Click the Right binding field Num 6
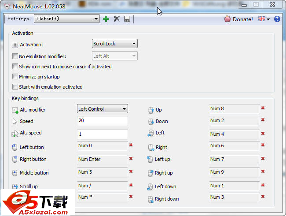This screenshot has width=286, height=216. (234, 146)
